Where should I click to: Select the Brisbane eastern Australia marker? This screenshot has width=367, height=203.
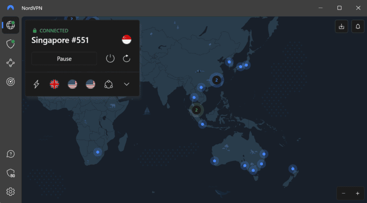tap(264, 154)
